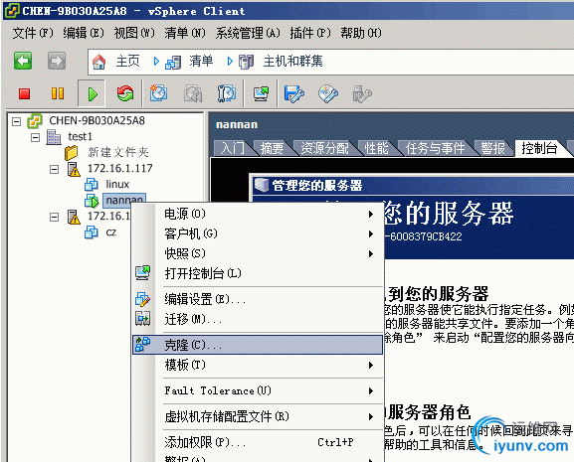Click the take snapshot icon
This screenshot has width=574, height=462.
point(158,93)
